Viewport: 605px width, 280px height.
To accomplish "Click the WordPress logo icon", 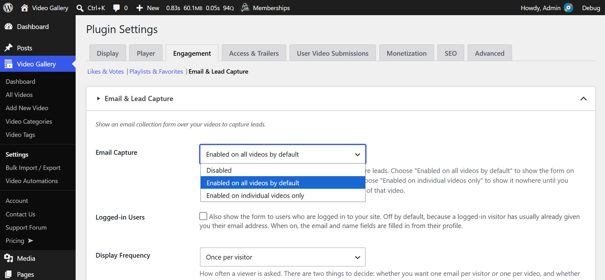I will click(x=8, y=8).
